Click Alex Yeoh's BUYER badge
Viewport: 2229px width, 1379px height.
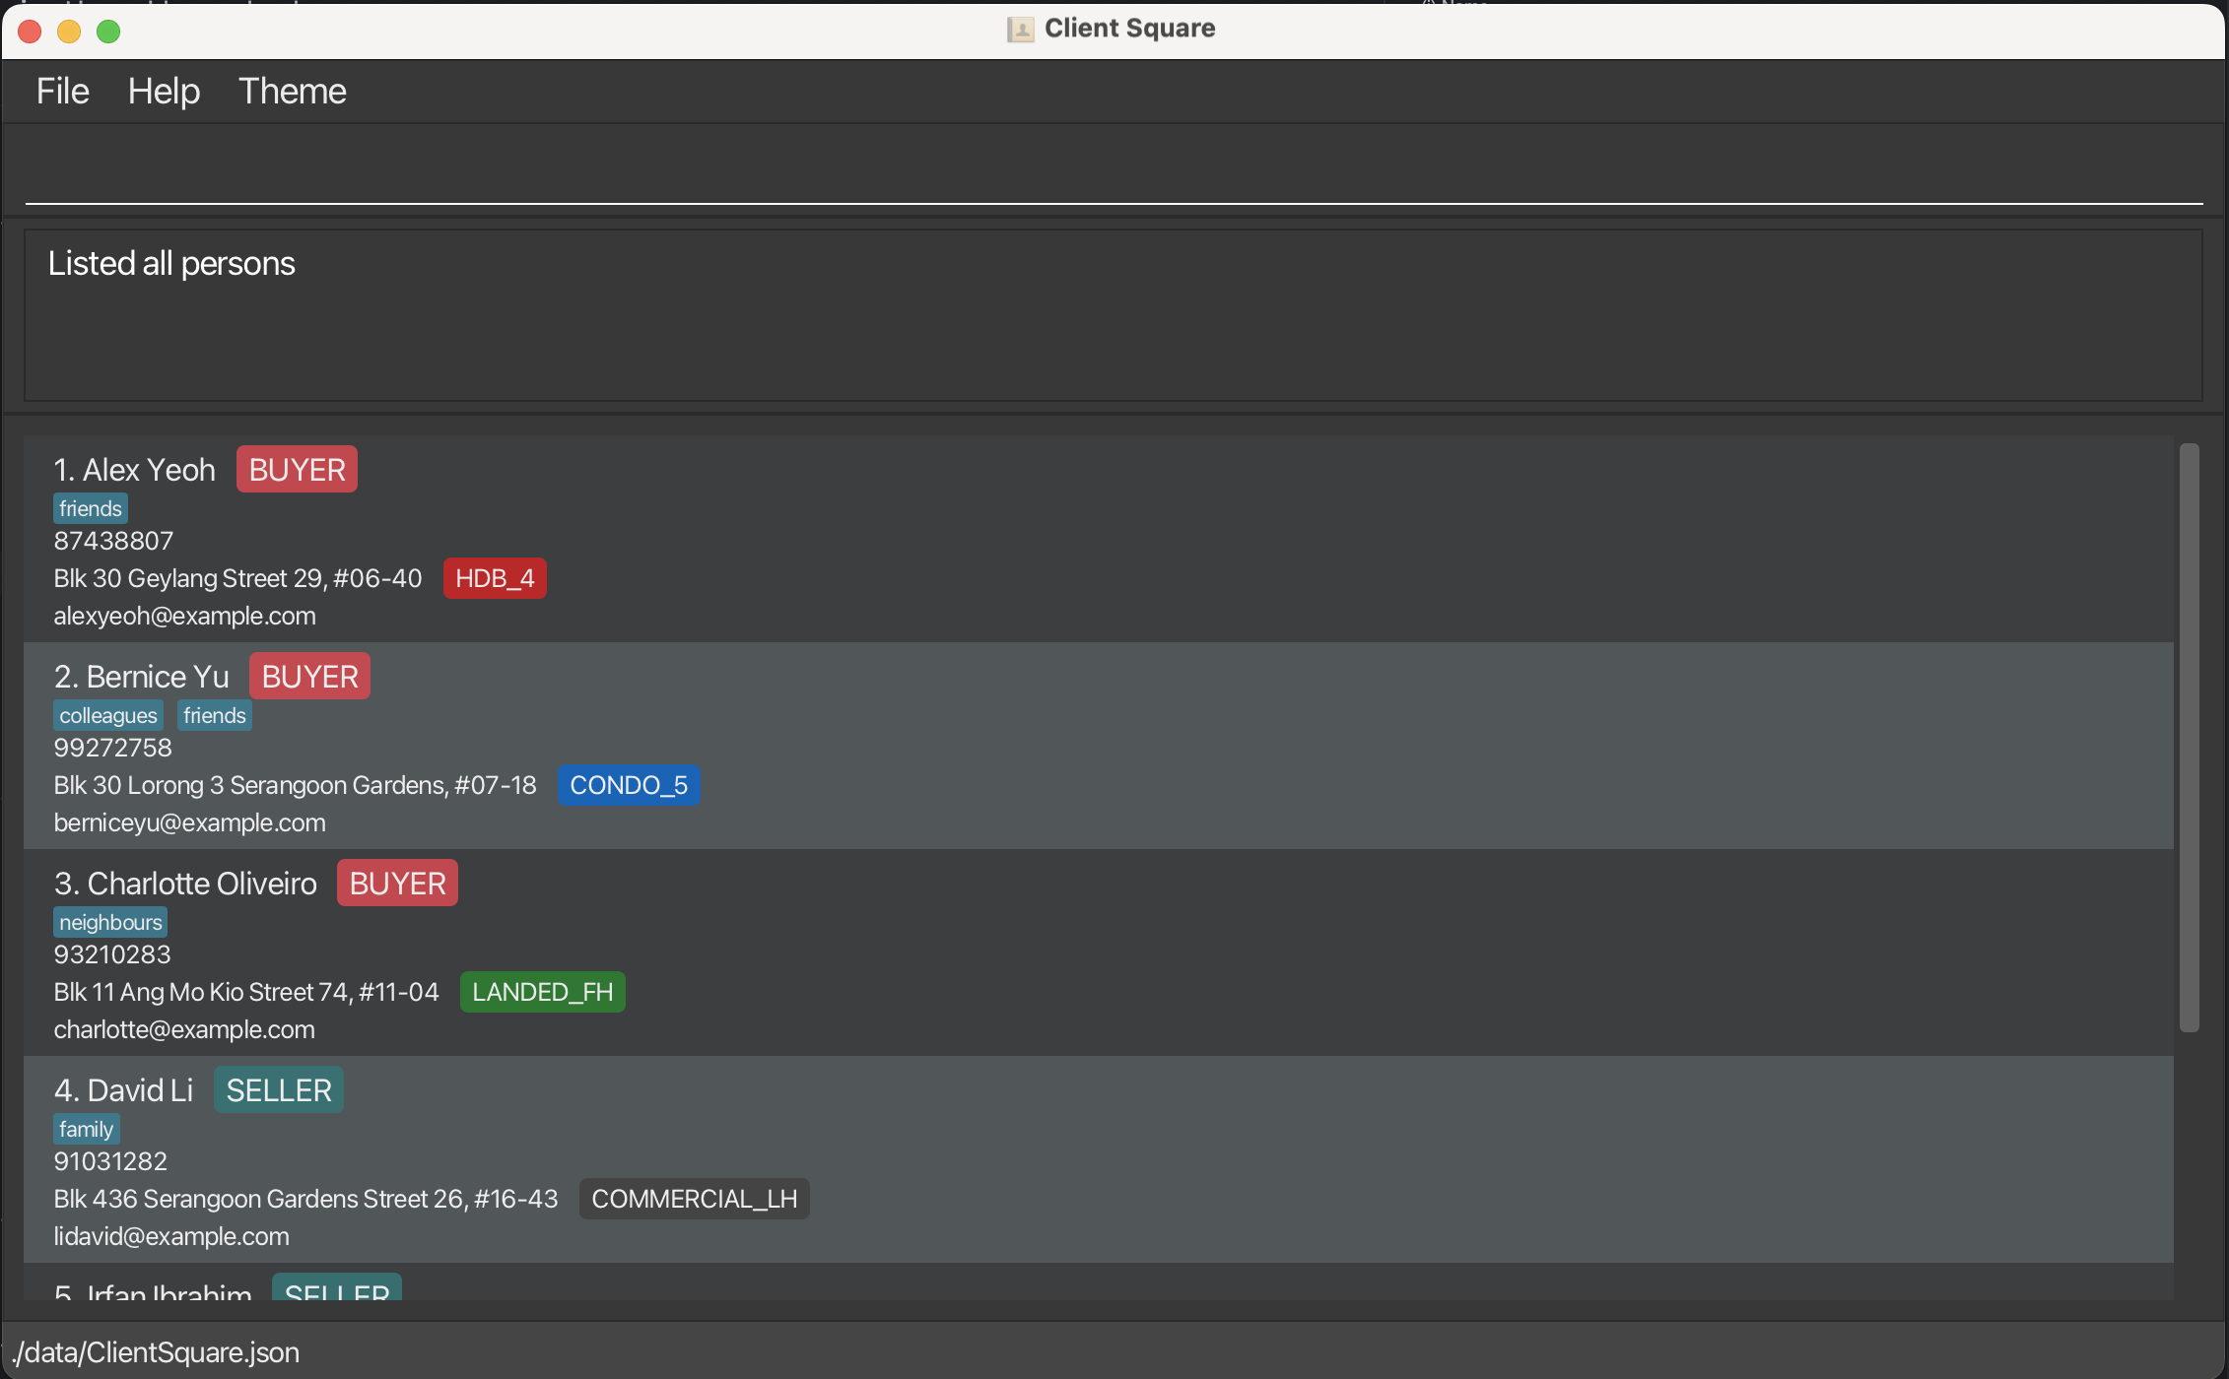[297, 470]
